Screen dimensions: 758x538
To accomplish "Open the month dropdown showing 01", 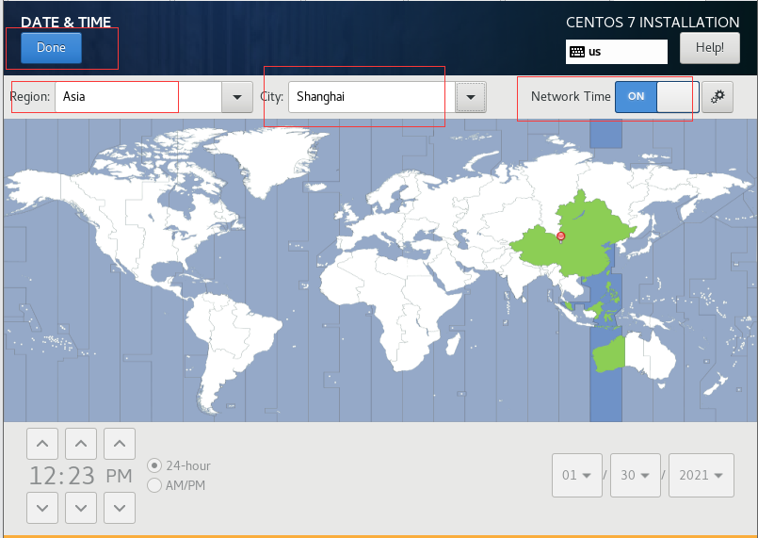I will (576, 475).
